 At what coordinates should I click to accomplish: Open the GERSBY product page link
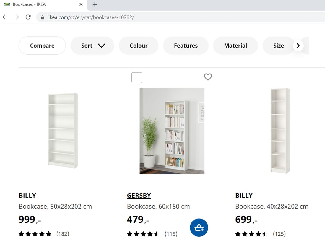pyautogui.click(x=139, y=195)
